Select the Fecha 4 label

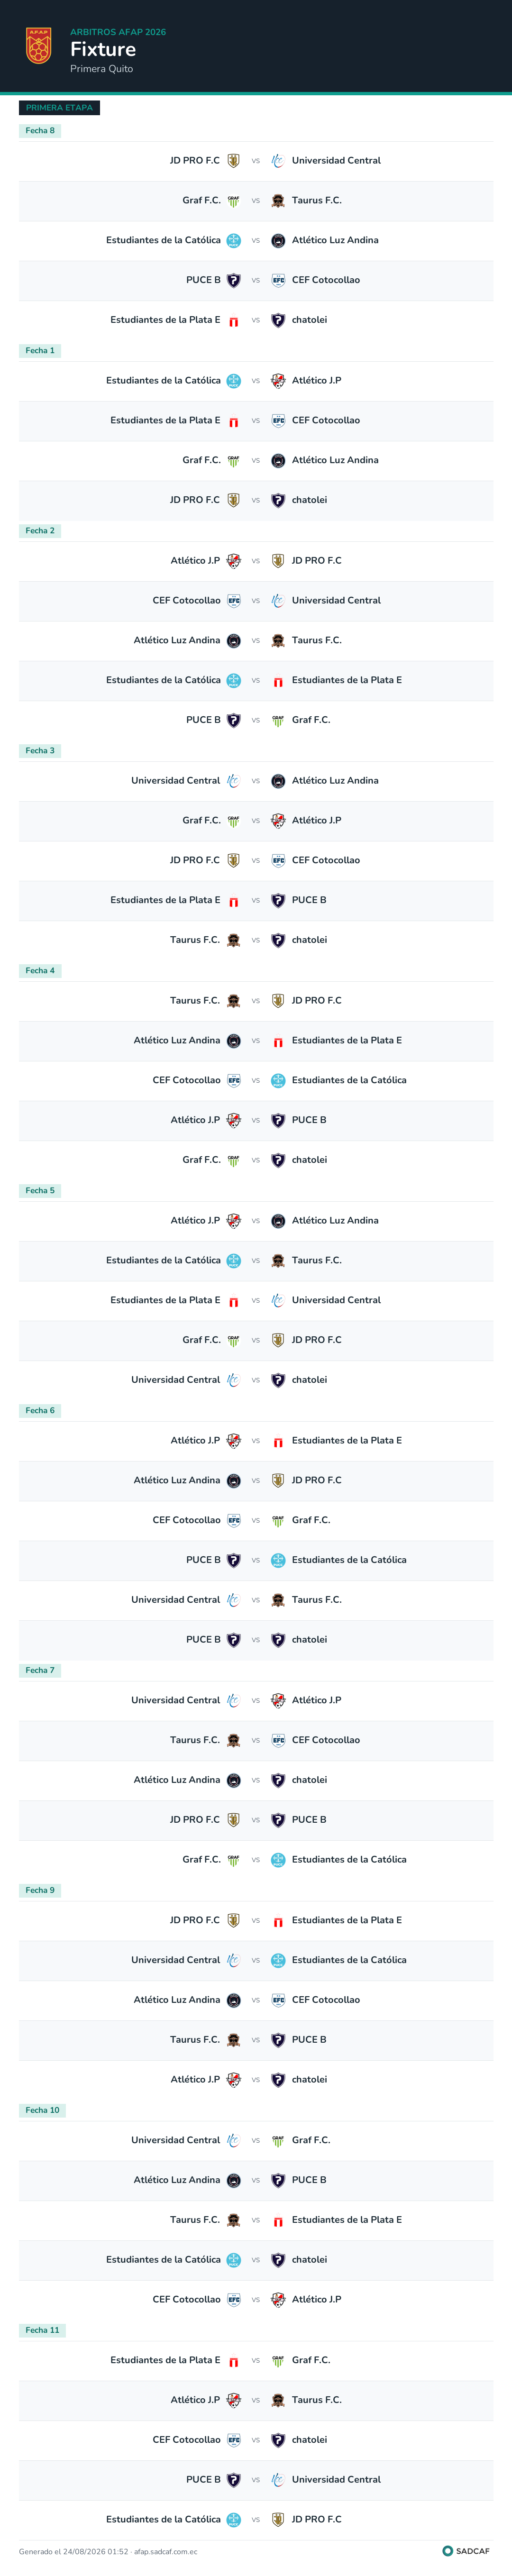pos(40,971)
